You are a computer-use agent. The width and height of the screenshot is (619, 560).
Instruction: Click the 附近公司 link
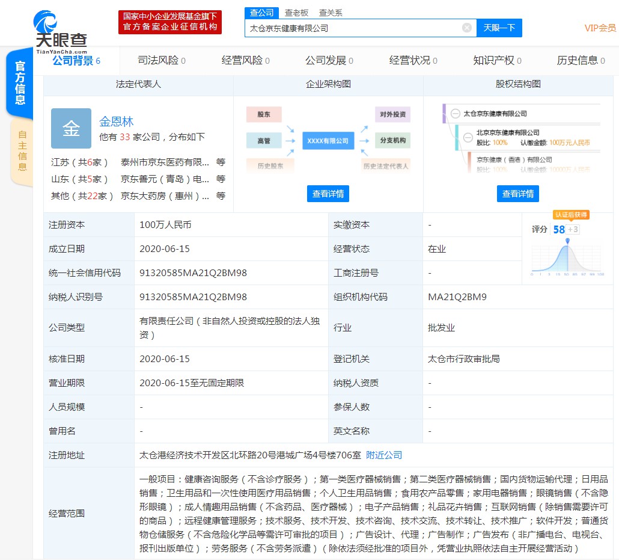383,455
